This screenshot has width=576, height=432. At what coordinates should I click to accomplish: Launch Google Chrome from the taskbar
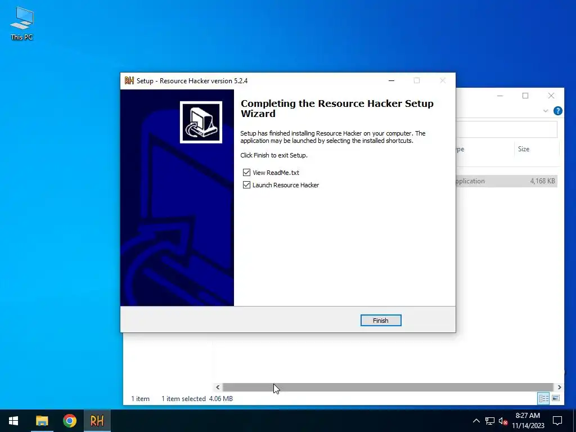[x=69, y=421]
